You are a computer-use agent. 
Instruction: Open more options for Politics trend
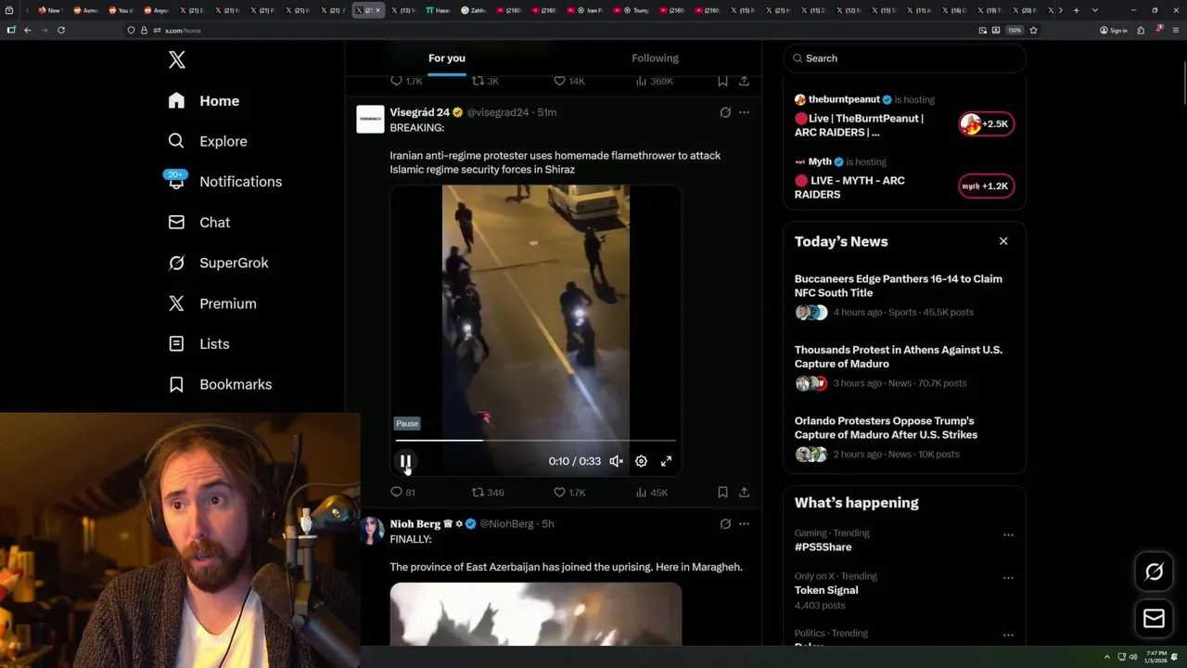tap(1008, 636)
